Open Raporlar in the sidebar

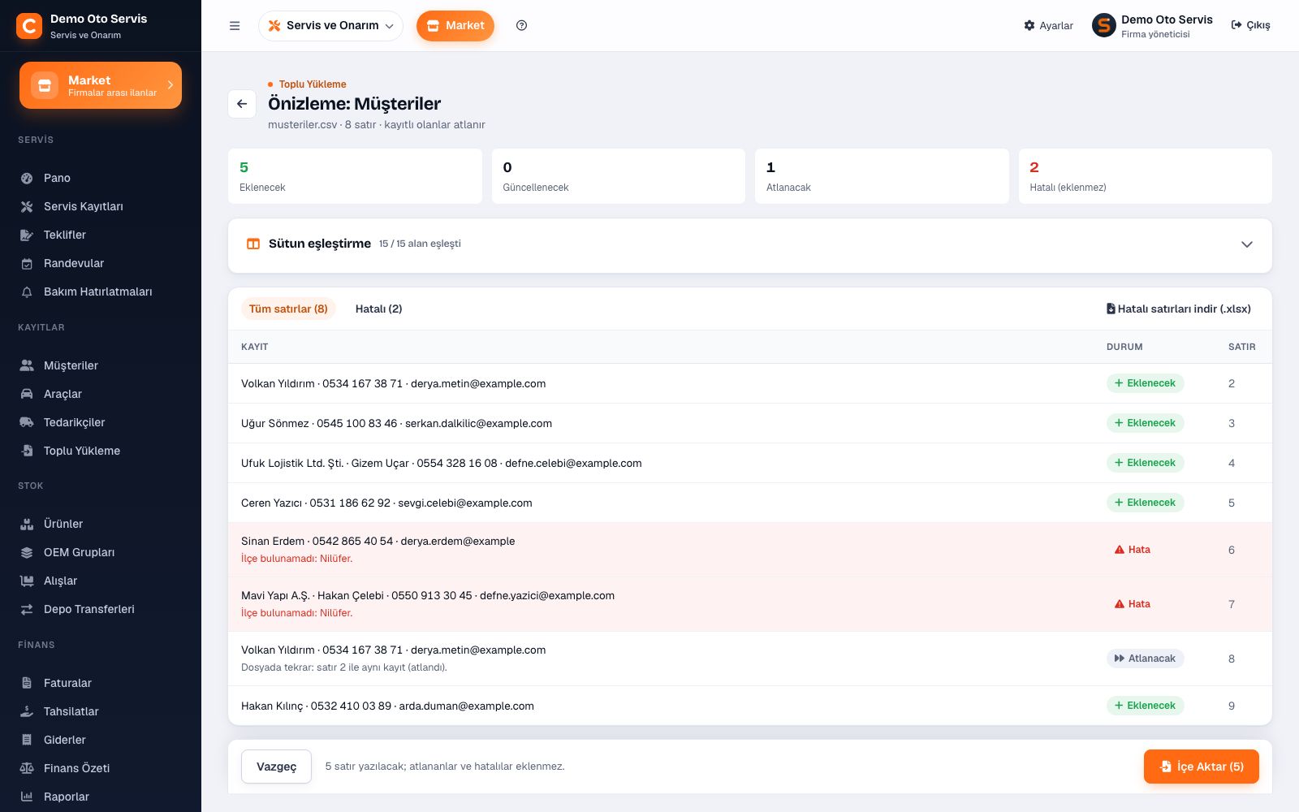point(101,797)
